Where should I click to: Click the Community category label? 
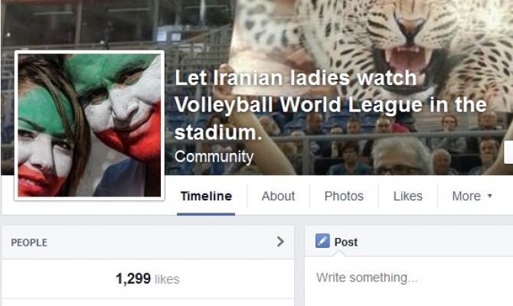click(x=214, y=157)
